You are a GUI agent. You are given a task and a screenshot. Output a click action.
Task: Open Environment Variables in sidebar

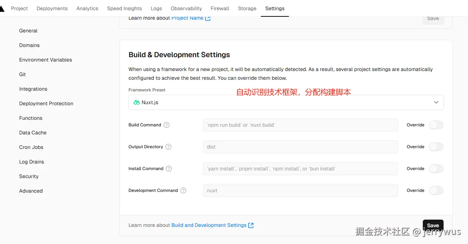46,60
